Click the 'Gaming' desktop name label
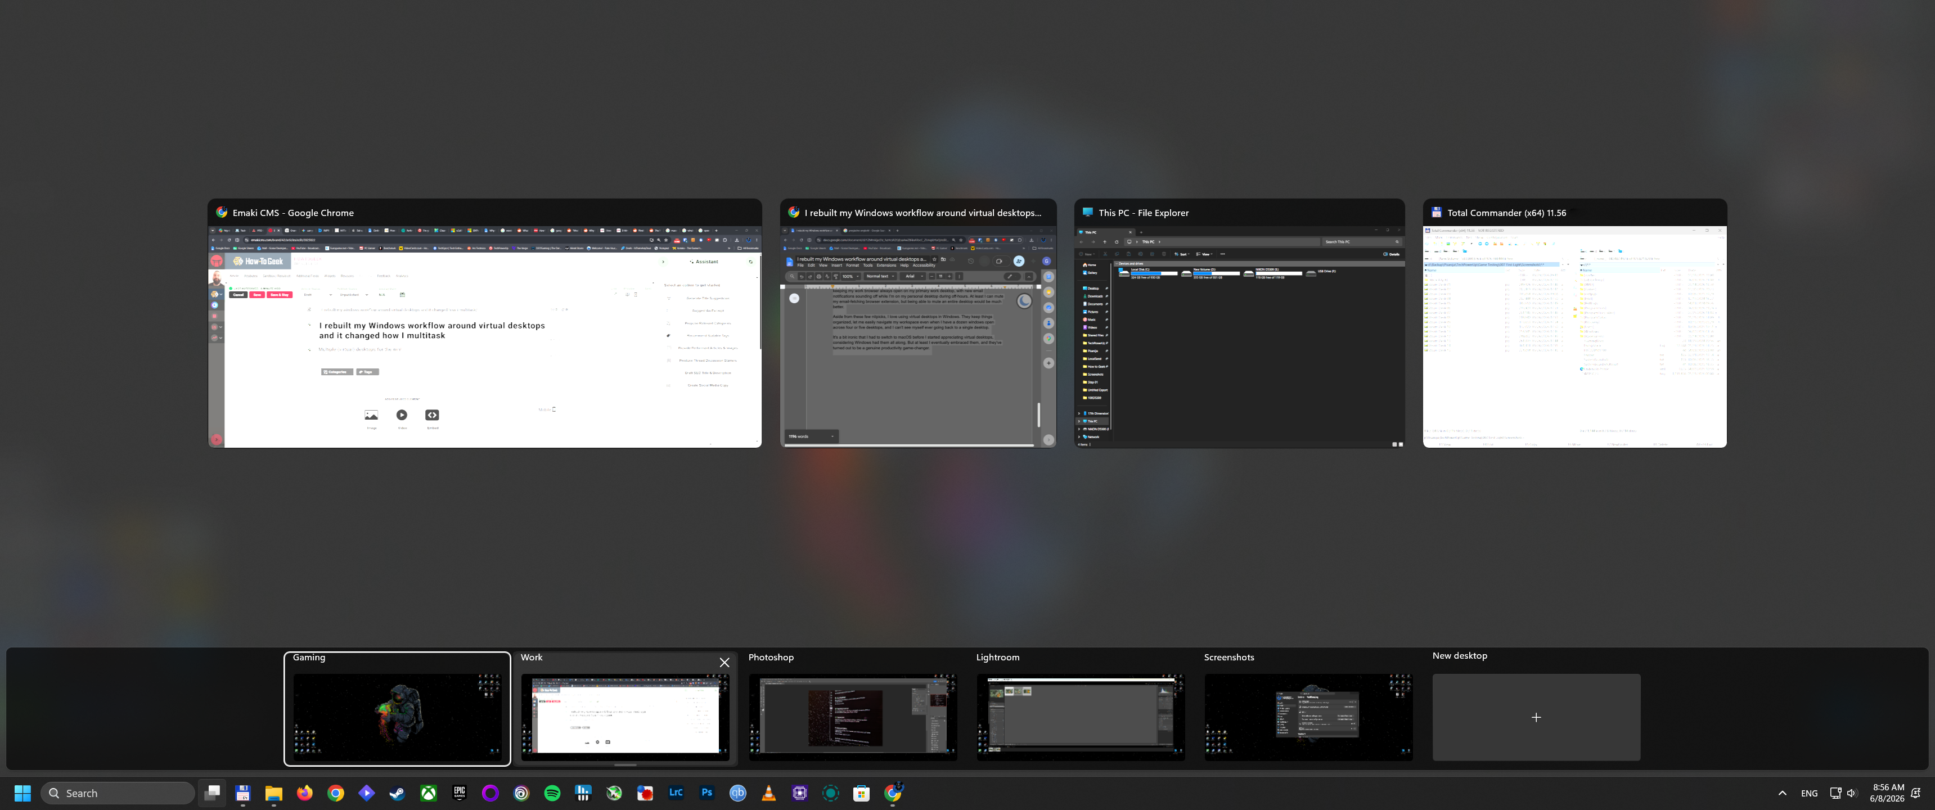 309,658
